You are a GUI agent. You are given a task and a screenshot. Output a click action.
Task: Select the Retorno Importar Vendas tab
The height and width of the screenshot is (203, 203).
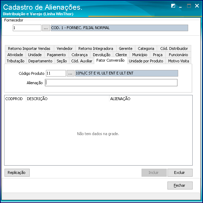click(x=29, y=48)
